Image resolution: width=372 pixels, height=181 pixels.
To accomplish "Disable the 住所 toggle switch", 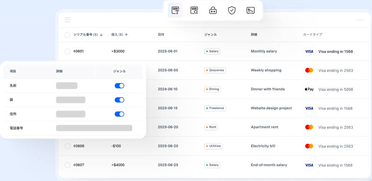I will pyautogui.click(x=119, y=114).
